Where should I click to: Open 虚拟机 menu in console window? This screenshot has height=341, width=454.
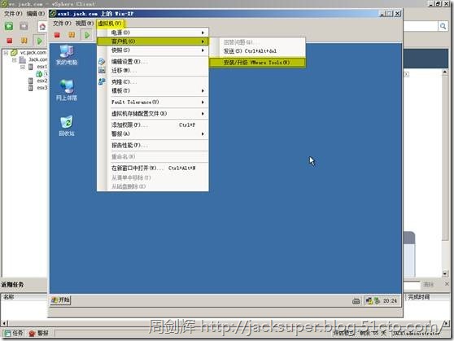coord(110,24)
